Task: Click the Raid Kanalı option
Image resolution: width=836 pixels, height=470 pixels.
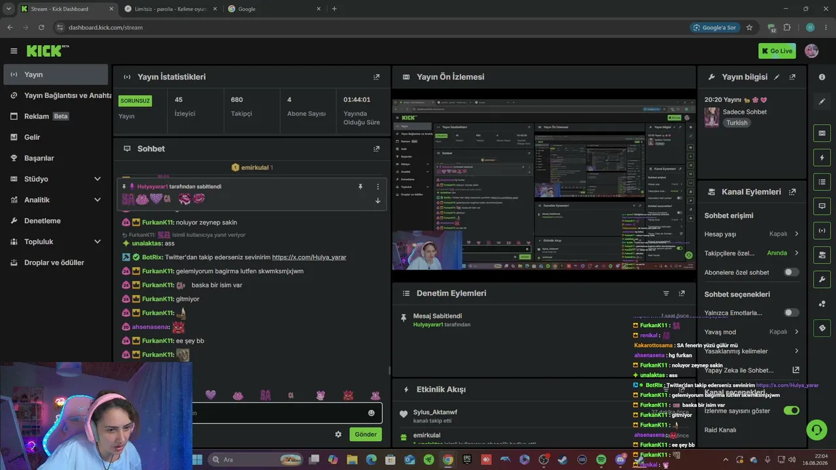Action: 720,430
